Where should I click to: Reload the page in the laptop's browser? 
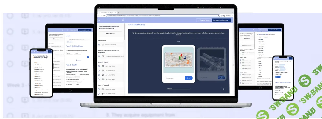pyautogui.click(x=104, y=16)
